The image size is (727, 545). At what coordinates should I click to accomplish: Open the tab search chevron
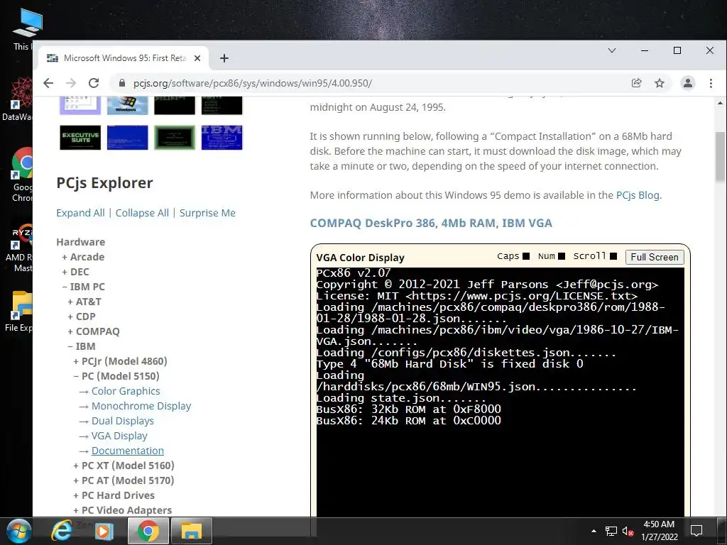pyautogui.click(x=611, y=50)
